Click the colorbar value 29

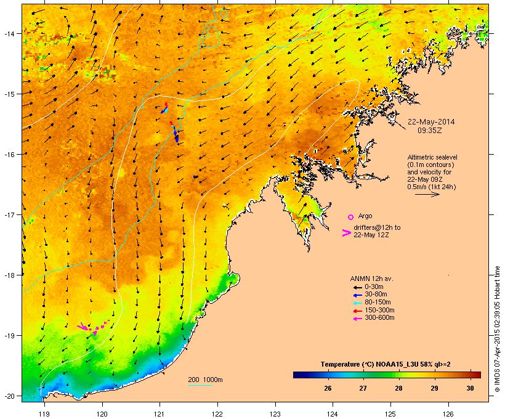tap(434, 388)
